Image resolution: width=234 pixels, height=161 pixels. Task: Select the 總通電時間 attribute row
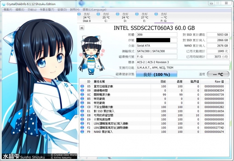click(x=152, y=91)
